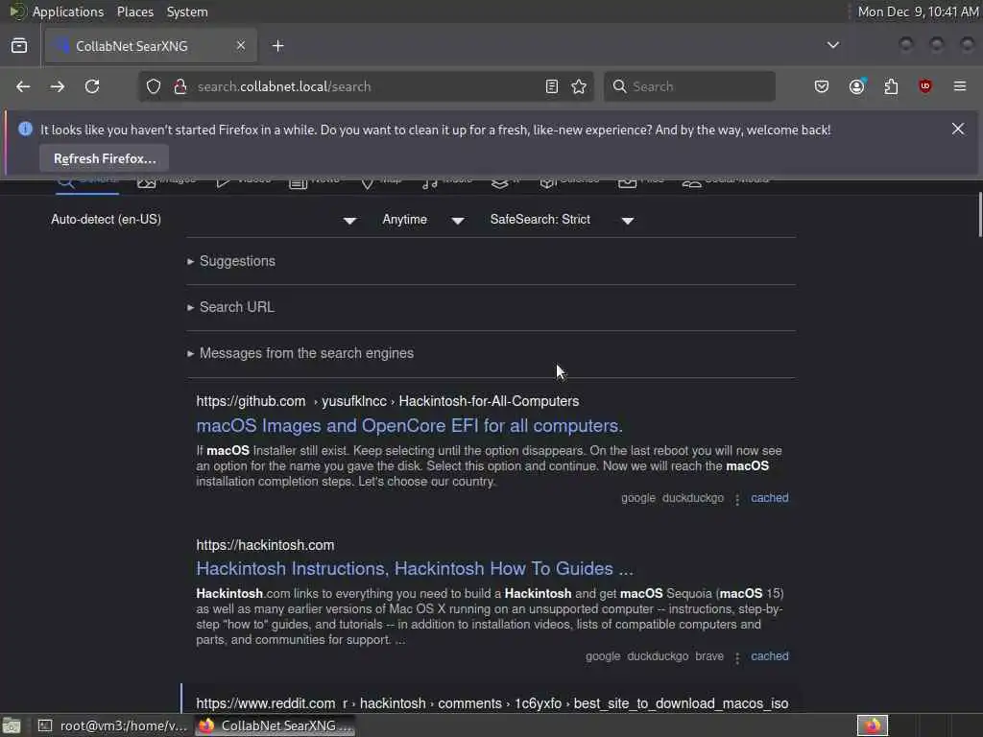This screenshot has width=983, height=737.
Task: Switch to the root@vm3 terminal taskbar item
Action: (x=113, y=725)
